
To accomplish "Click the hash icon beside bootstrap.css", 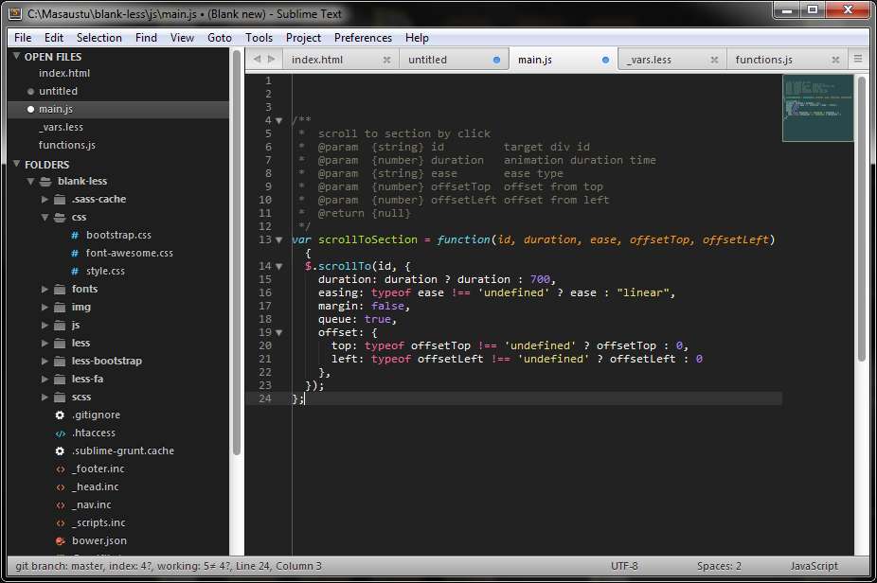I will coord(74,235).
